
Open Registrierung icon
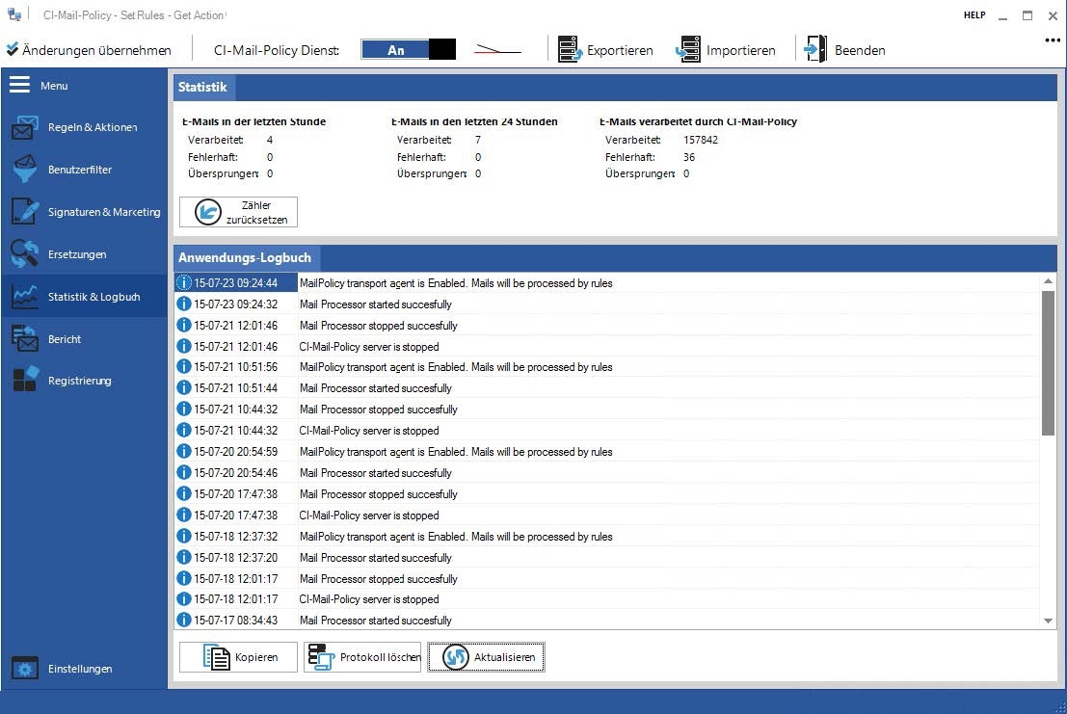pyautogui.click(x=26, y=380)
